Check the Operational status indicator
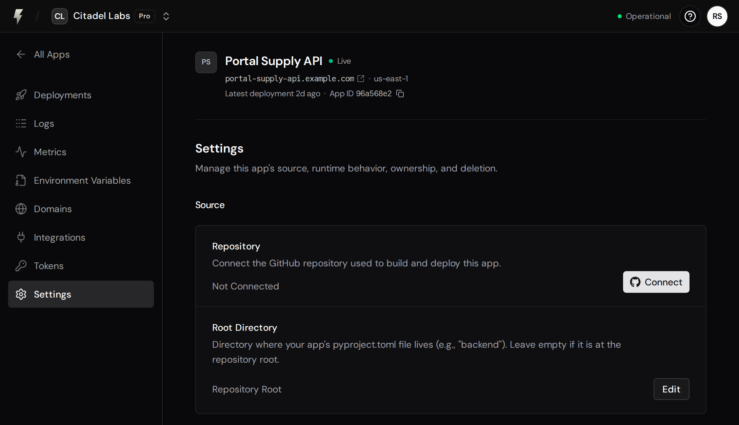 (x=644, y=16)
